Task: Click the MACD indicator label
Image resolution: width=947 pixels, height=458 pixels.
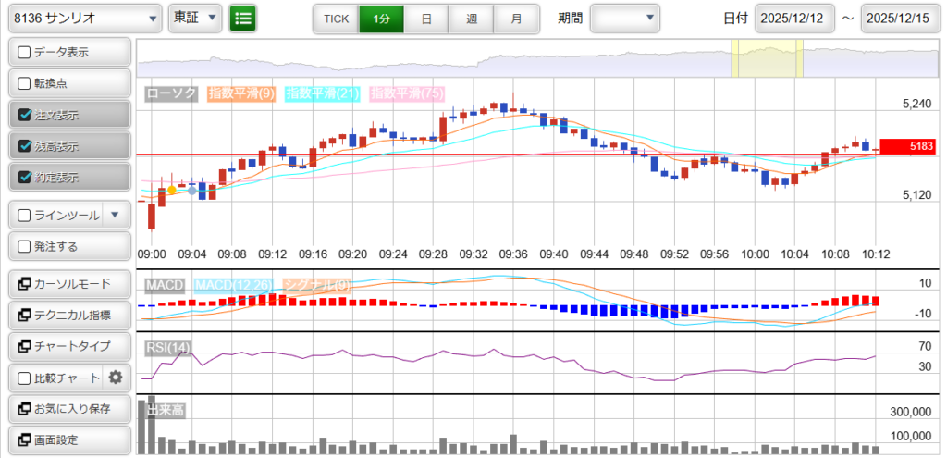Action: click(164, 284)
